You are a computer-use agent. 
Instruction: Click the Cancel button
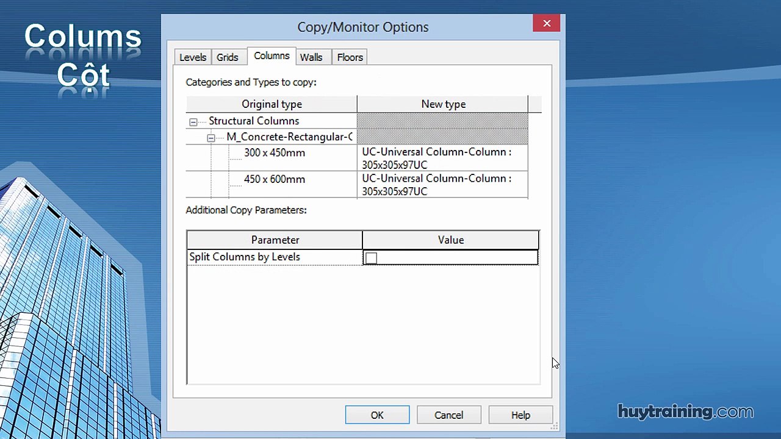click(449, 415)
